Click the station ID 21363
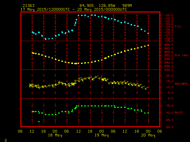Image resolution: width=190 pixels, height=142 pixels. coord(28,6)
